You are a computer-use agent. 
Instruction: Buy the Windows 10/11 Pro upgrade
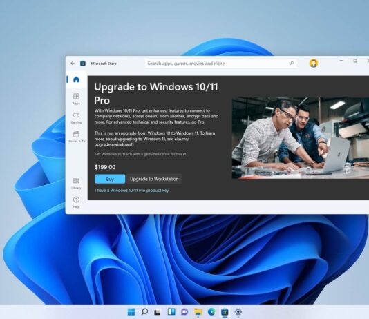pyautogui.click(x=110, y=179)
